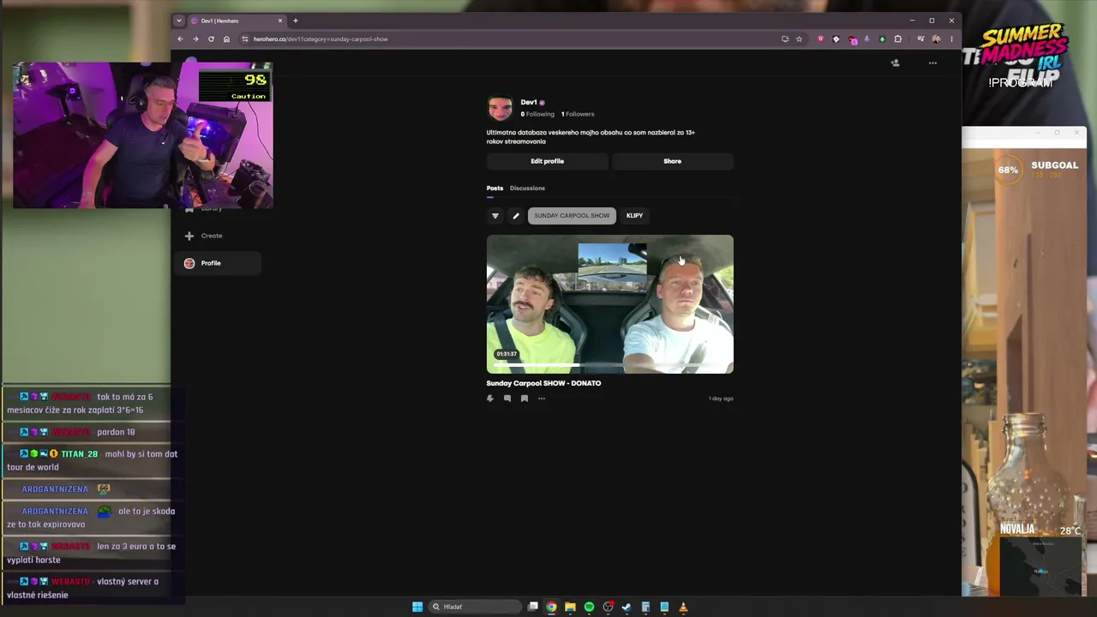Click the Edit profile button

547,161
